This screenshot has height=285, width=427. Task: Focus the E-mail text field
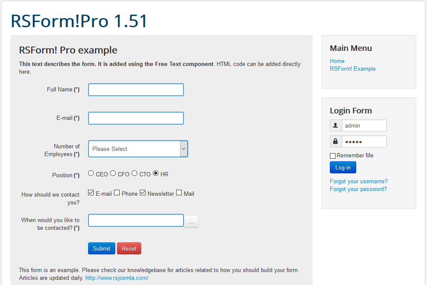pos(136,118)
